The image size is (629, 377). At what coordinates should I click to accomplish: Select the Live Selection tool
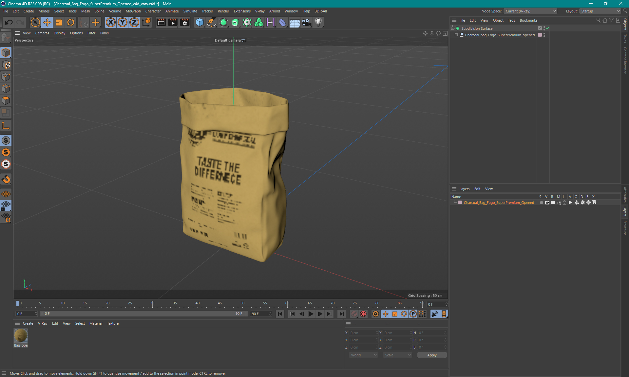[35, 22]
